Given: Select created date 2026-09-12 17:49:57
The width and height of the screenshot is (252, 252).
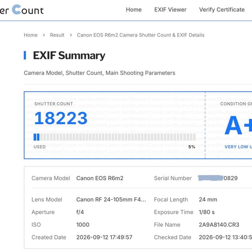Looking at the screenshot, I should click(104, 237).
